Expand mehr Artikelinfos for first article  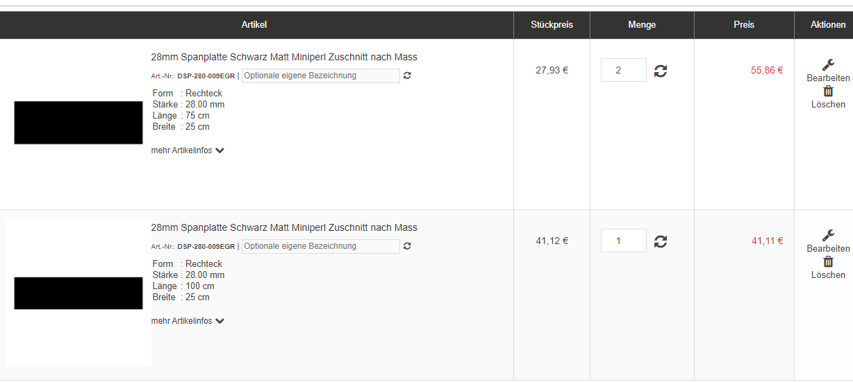[188, 150]
